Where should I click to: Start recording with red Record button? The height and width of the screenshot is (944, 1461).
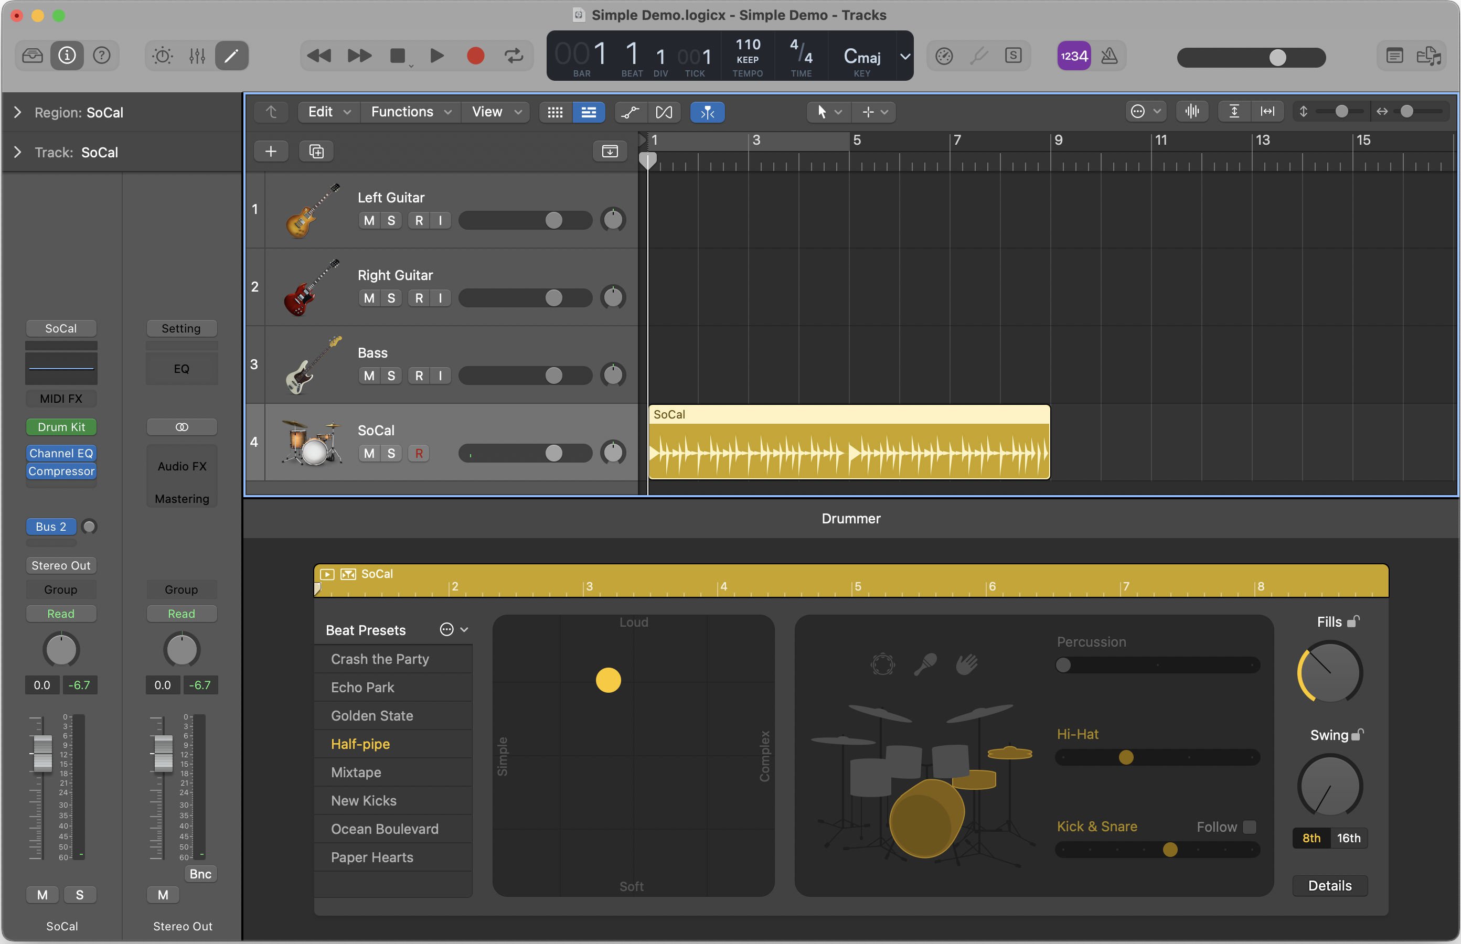click(475, 56)
